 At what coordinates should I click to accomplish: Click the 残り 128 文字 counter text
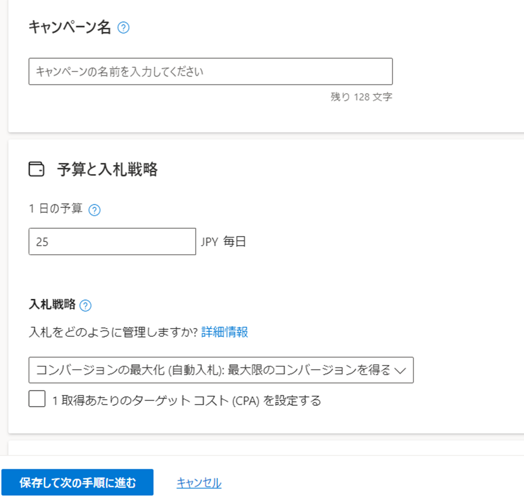coord(361,97)
